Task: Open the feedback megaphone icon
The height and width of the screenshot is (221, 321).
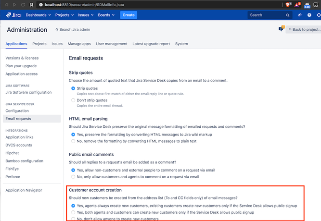Action: (x=300, y=15)
